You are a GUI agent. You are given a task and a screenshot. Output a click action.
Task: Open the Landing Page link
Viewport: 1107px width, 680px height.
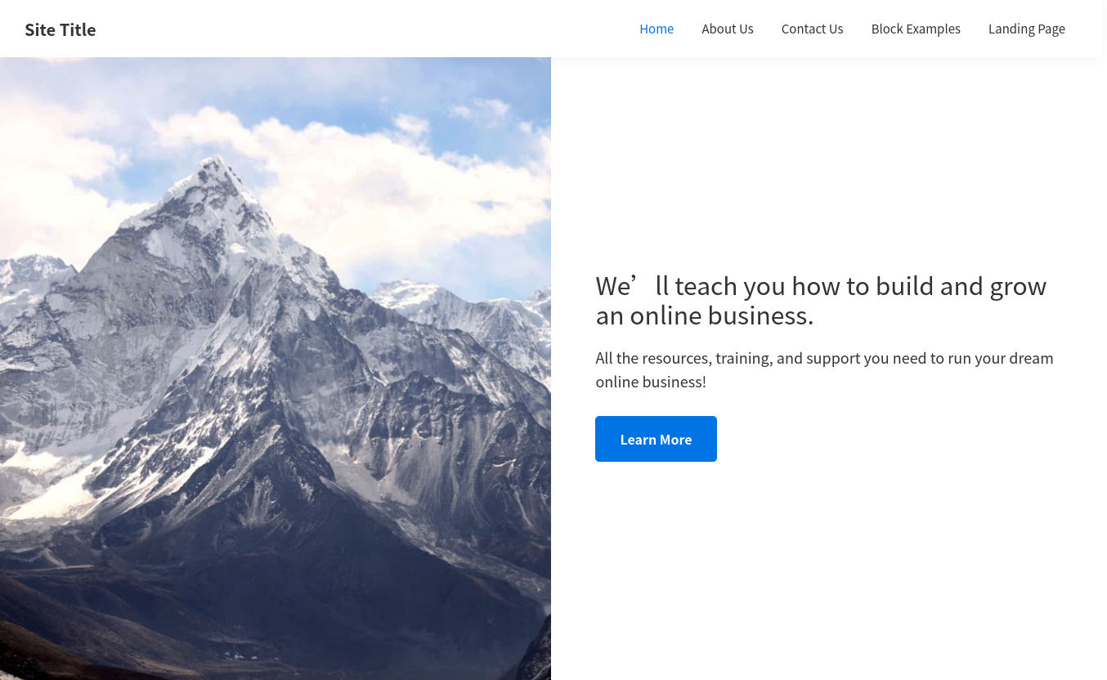(1026, 29)
